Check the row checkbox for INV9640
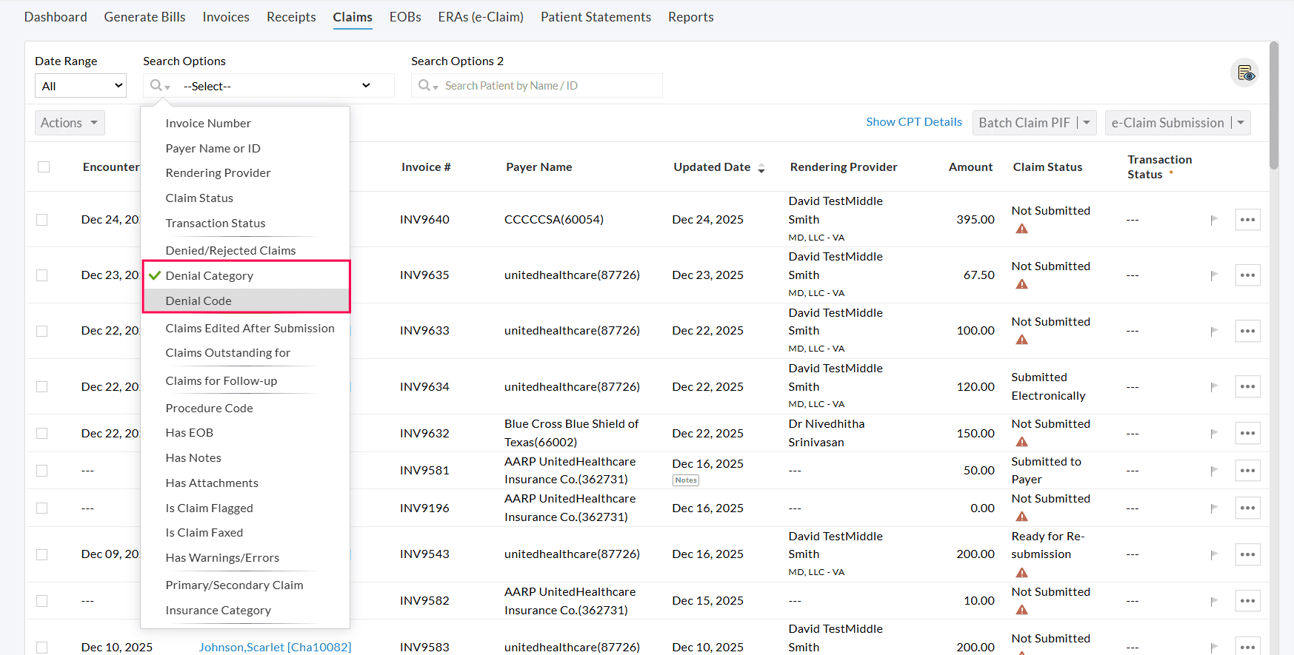 (x=42, y=220)
